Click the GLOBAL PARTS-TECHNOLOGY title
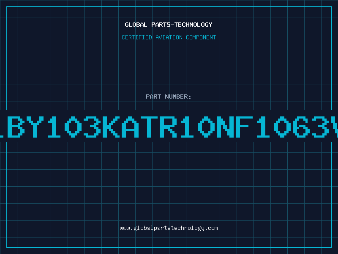The width and height of the screenshot is (338, 254). click(x=169, y=25)
